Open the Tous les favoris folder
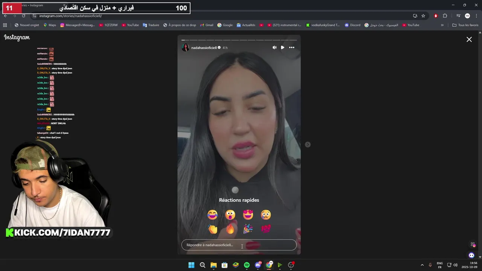Screen dimensions: 482x271 coord(465,25)
